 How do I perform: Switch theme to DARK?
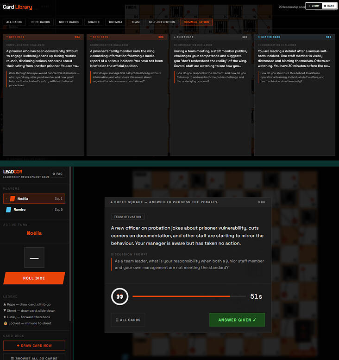pos(329,6)
